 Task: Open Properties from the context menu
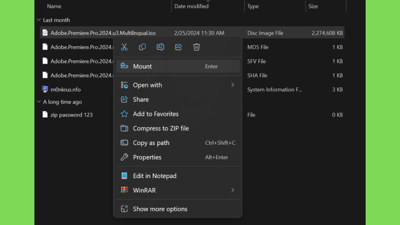[x=178, y=157]
